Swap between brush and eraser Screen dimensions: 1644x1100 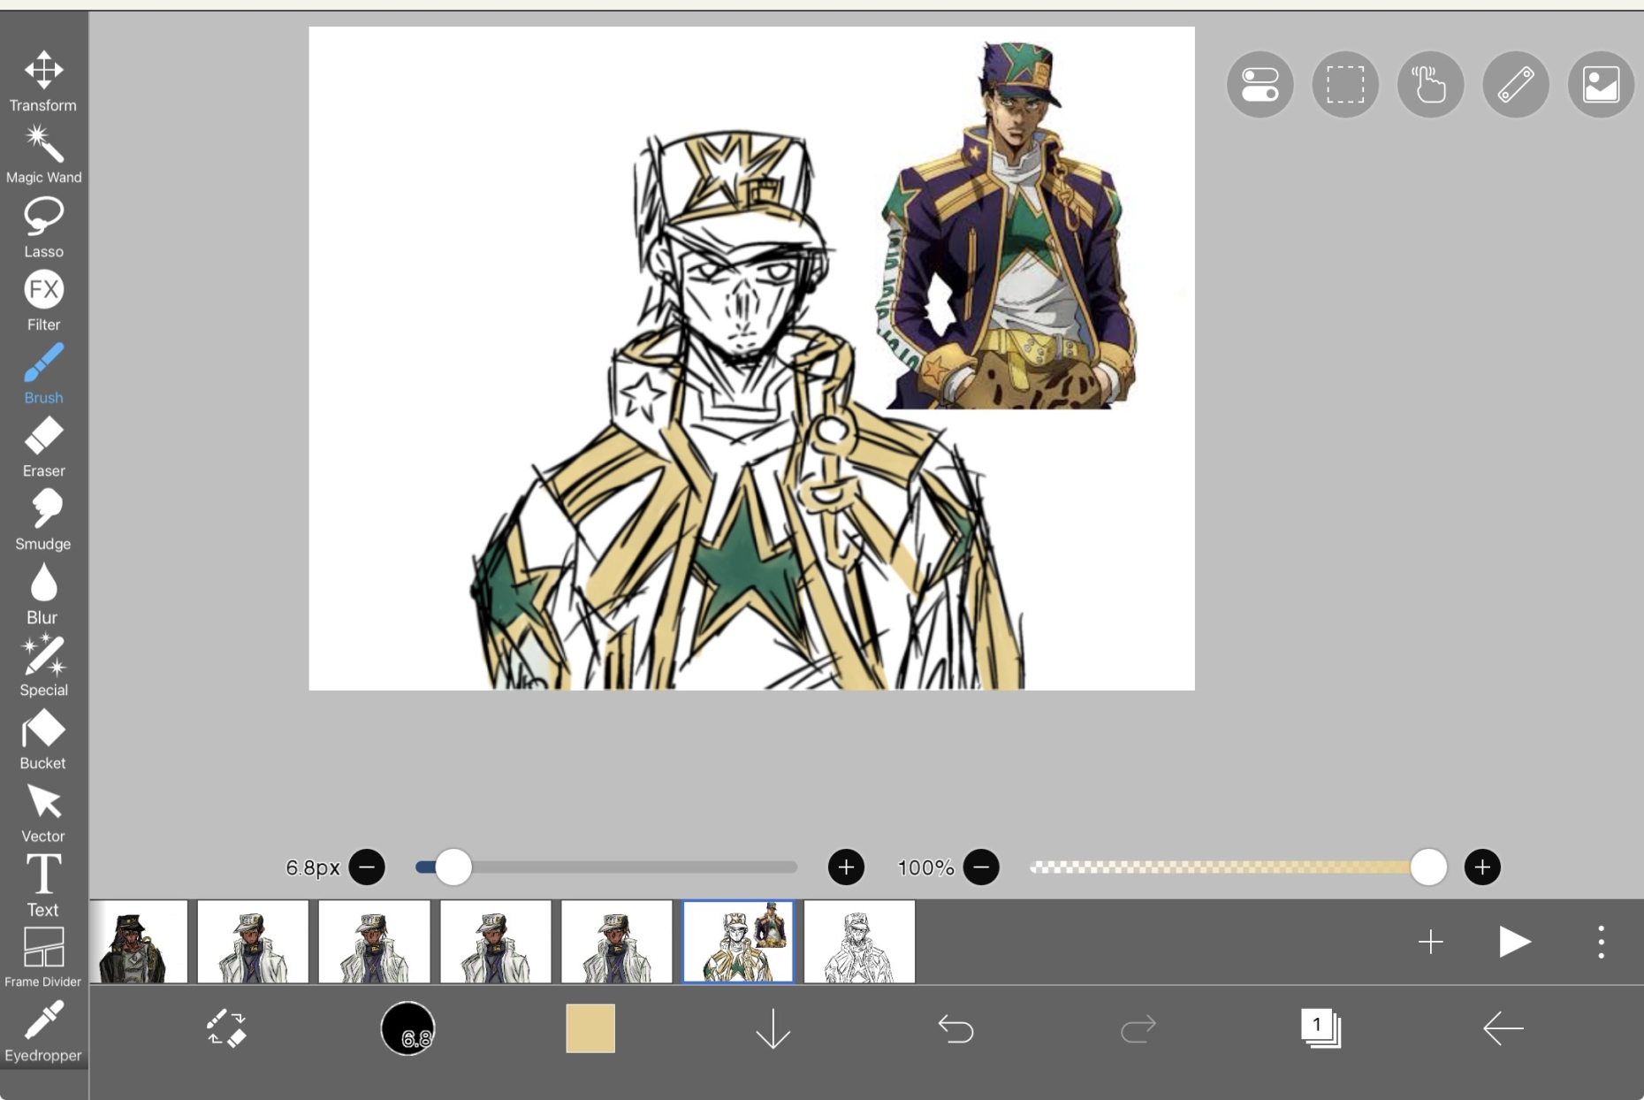[226, 1029]
